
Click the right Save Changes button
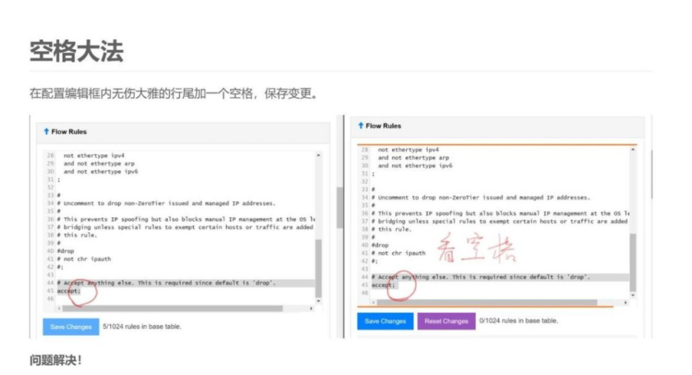pos(385,321)
